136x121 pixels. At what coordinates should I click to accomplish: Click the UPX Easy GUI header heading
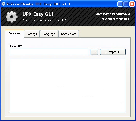click(x=38, y=14)
